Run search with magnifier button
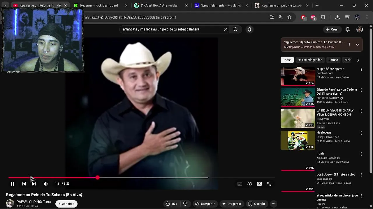 236,29
